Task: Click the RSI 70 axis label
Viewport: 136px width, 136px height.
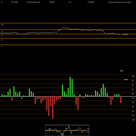Action: (2, 31)
